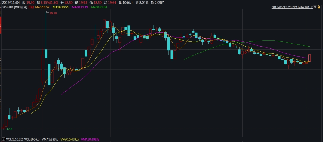Click the MA60:21.60 moving average label
Viewport: 323px width, 142px height.
point(99,7)
